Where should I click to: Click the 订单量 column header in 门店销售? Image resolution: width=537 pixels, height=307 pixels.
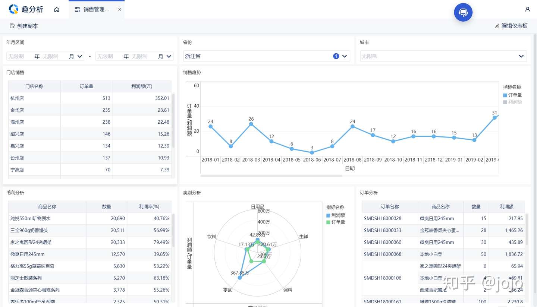(87, 86)
